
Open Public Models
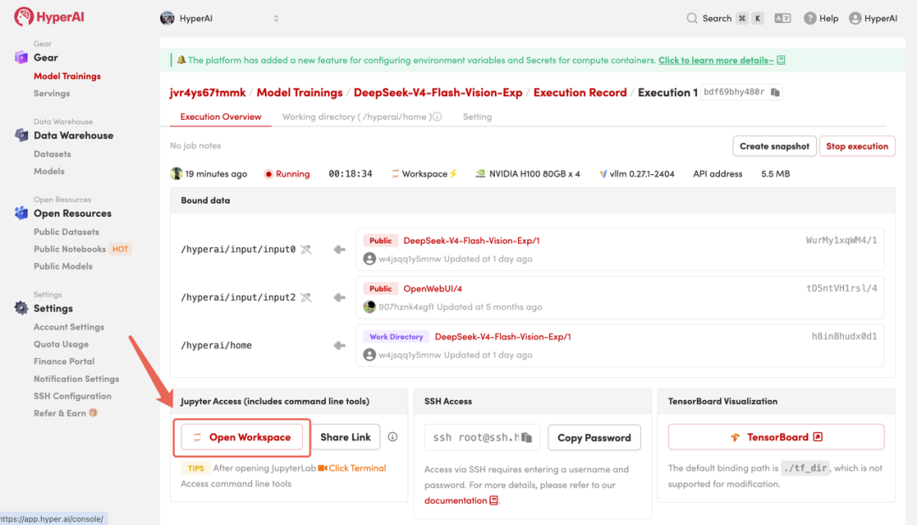(x=63, y=266)
